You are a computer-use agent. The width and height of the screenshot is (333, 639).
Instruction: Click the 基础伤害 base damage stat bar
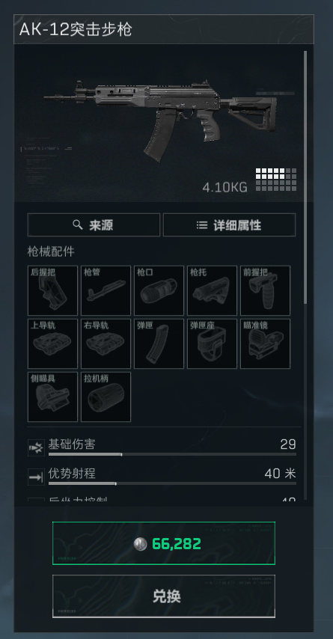coord(172,454)
